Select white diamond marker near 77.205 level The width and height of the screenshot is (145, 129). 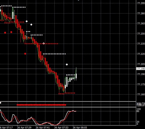(x=67, y=64)
